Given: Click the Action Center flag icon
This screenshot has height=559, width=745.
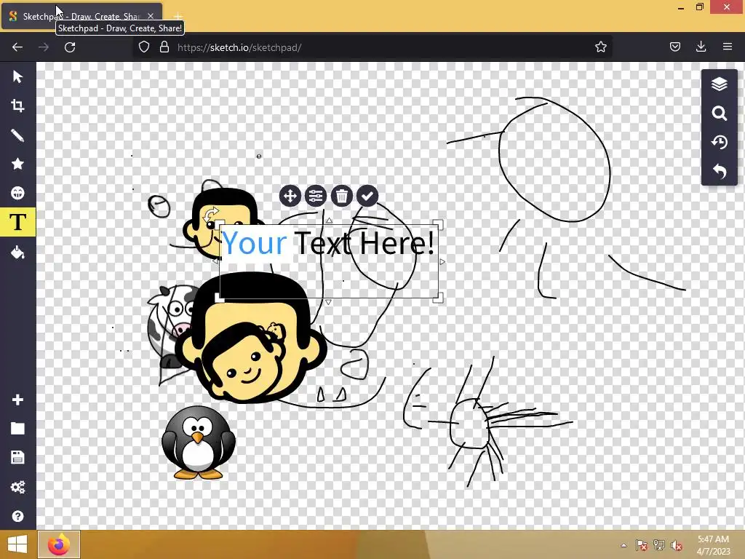Looking at the screenshot, I should 642,545.
